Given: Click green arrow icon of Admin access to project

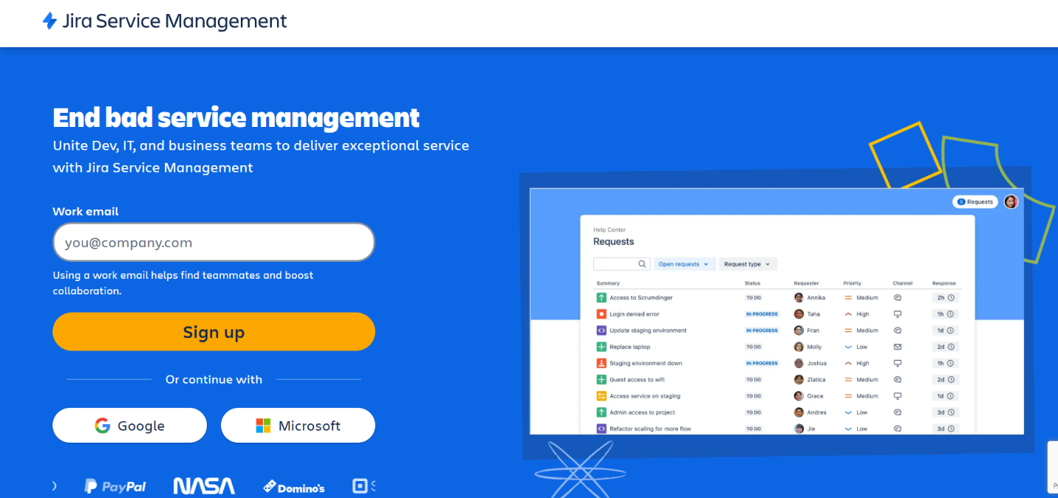Looking at the screenshot, I should [x=601, y=412].
